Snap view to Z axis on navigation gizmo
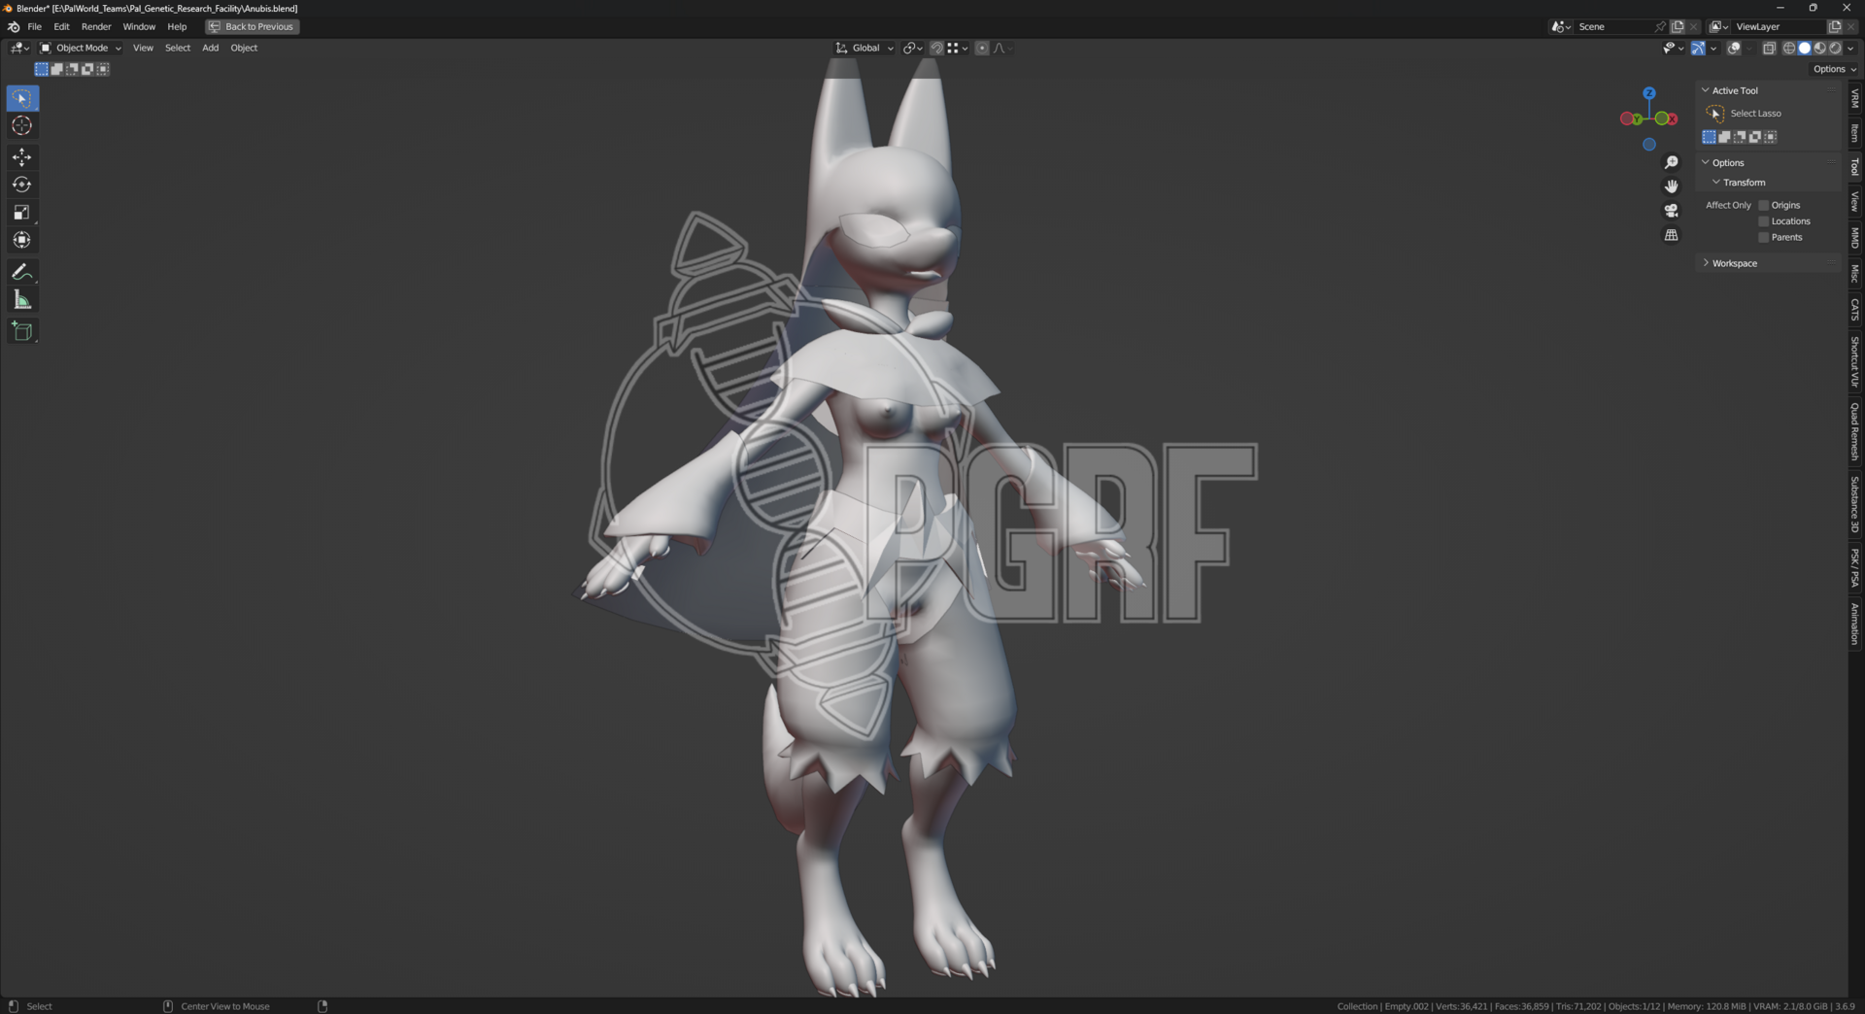Screen dimensions: 1865x1014 (1648, 93)
